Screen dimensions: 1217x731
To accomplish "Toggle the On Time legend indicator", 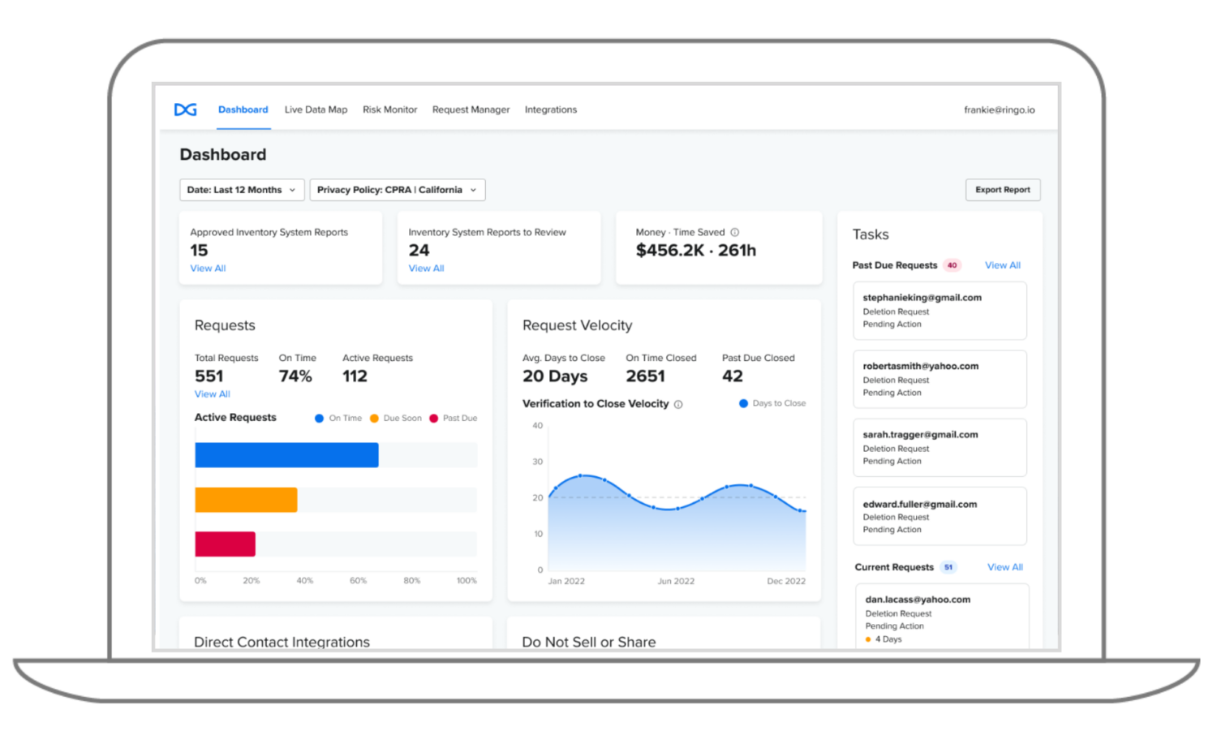I will click(319, 418).
